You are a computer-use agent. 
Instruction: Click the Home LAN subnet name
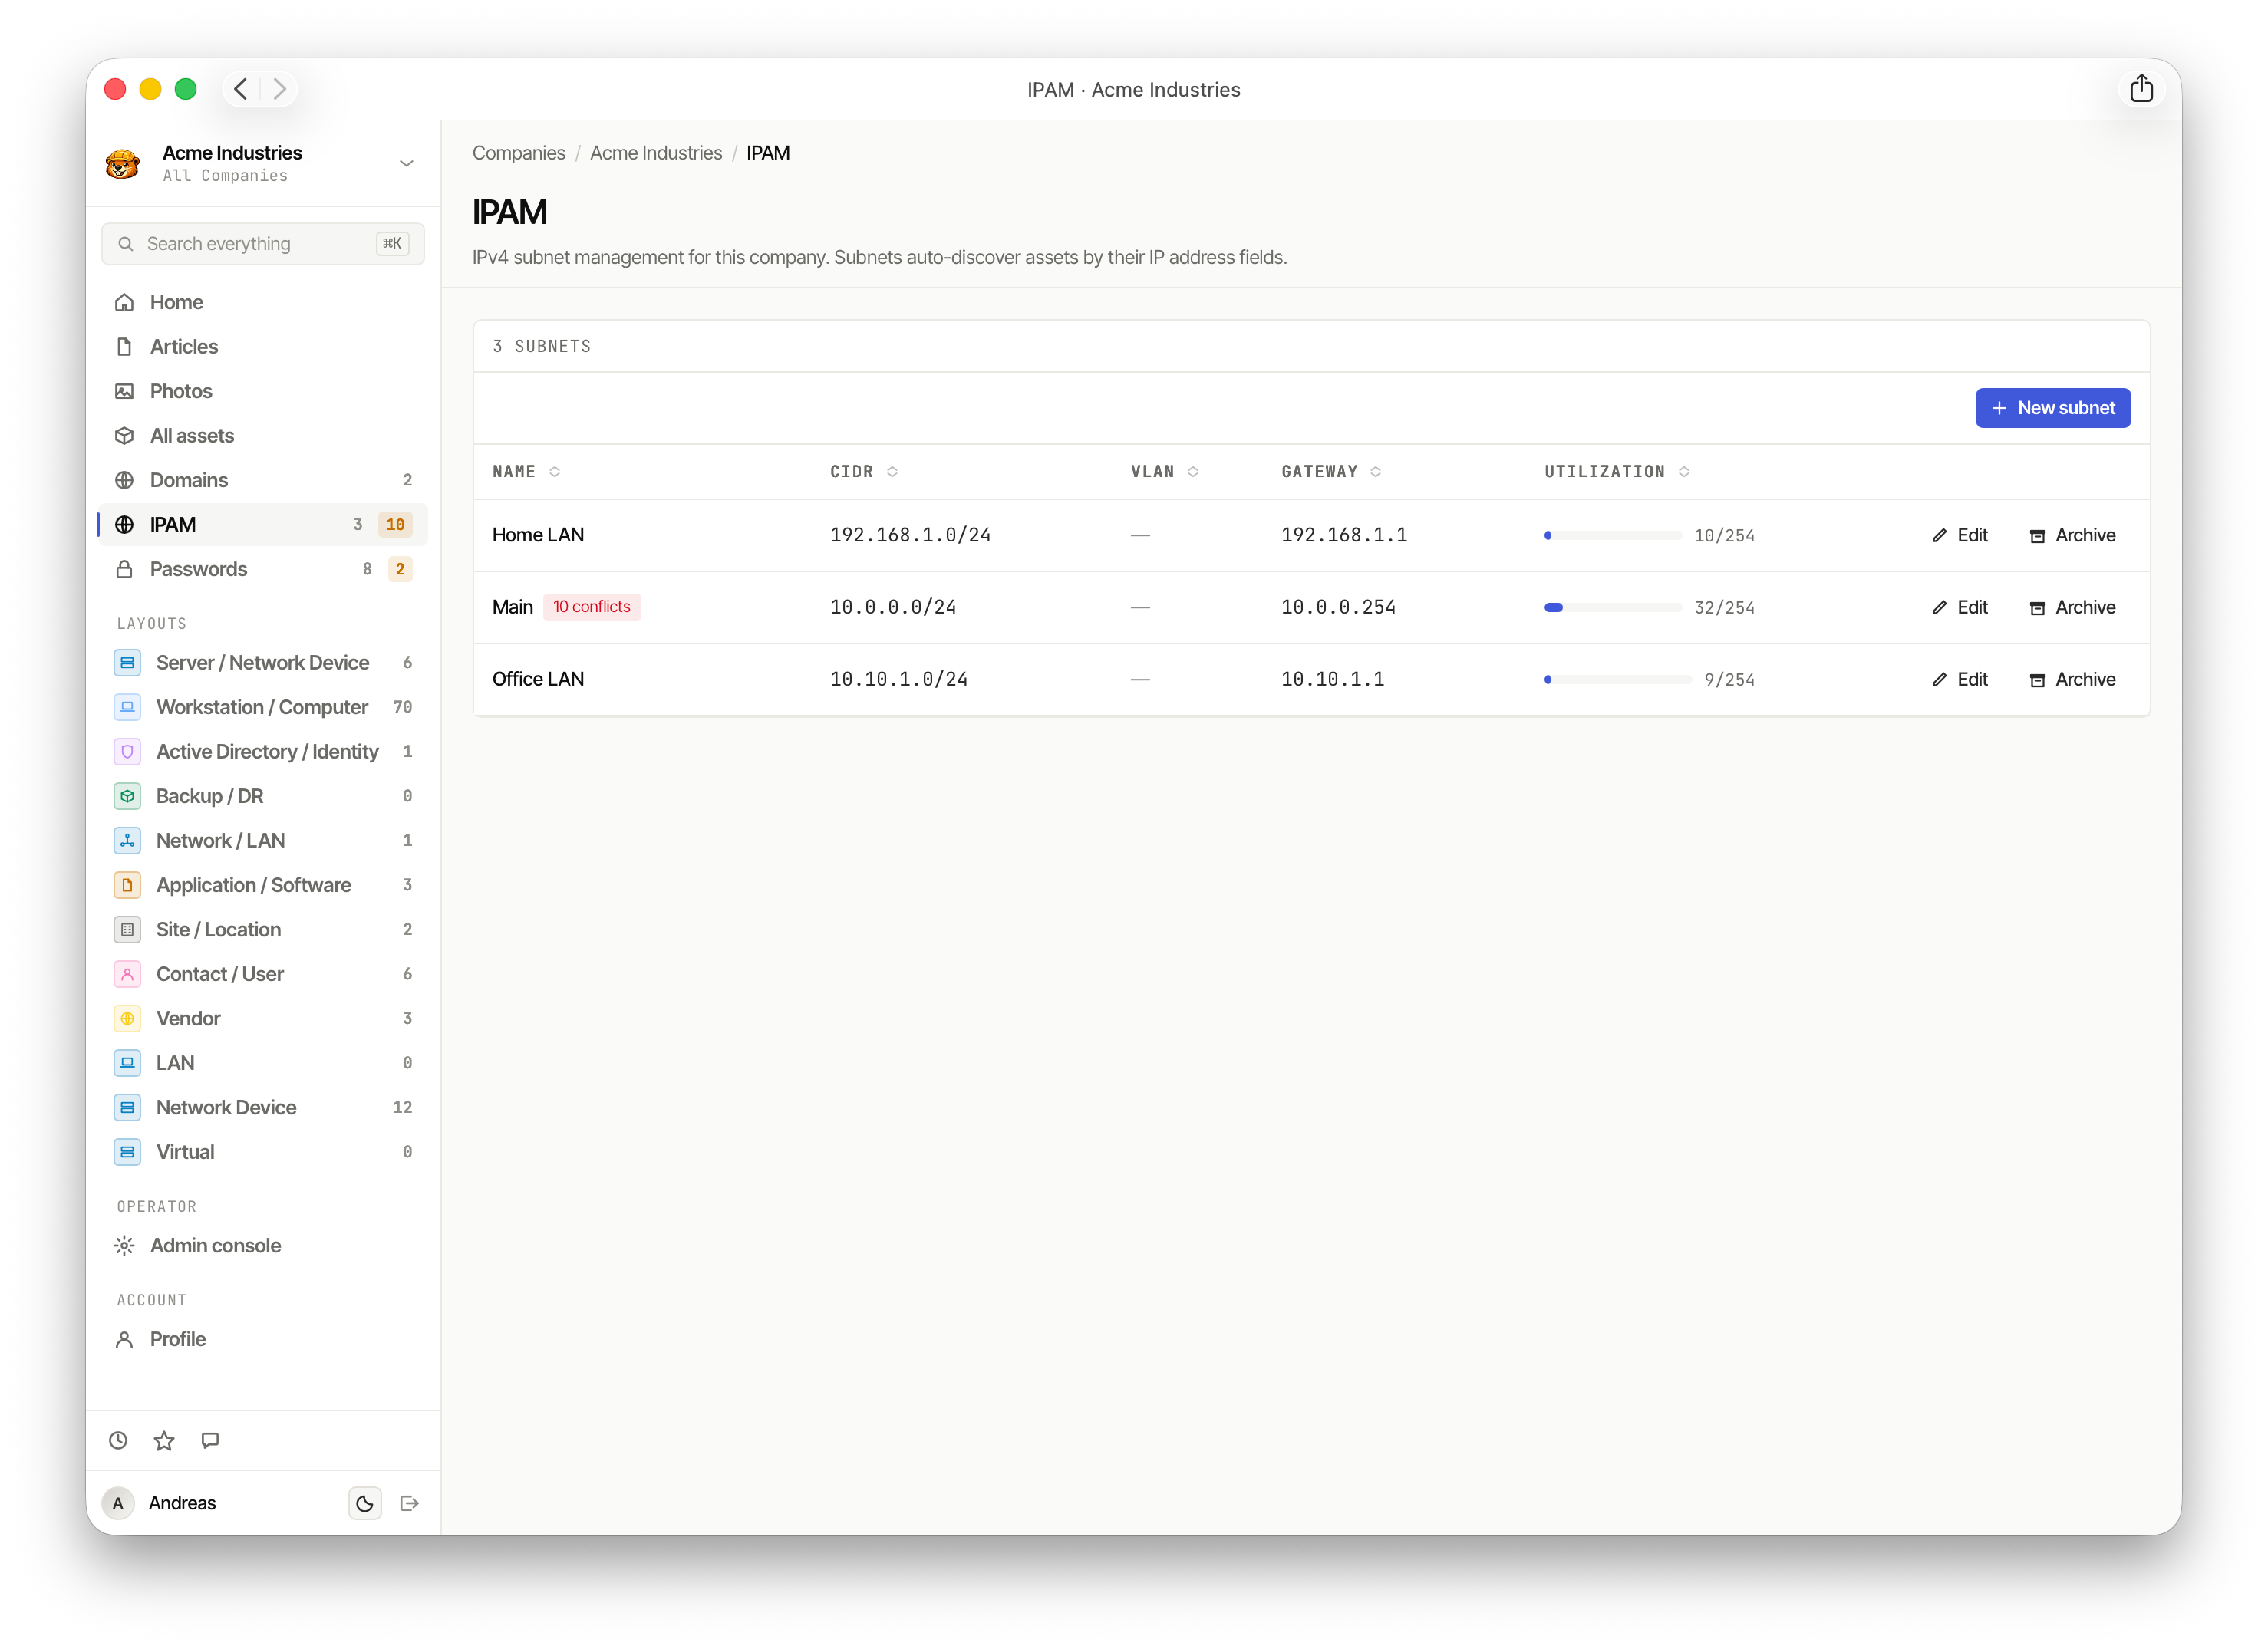538,535
